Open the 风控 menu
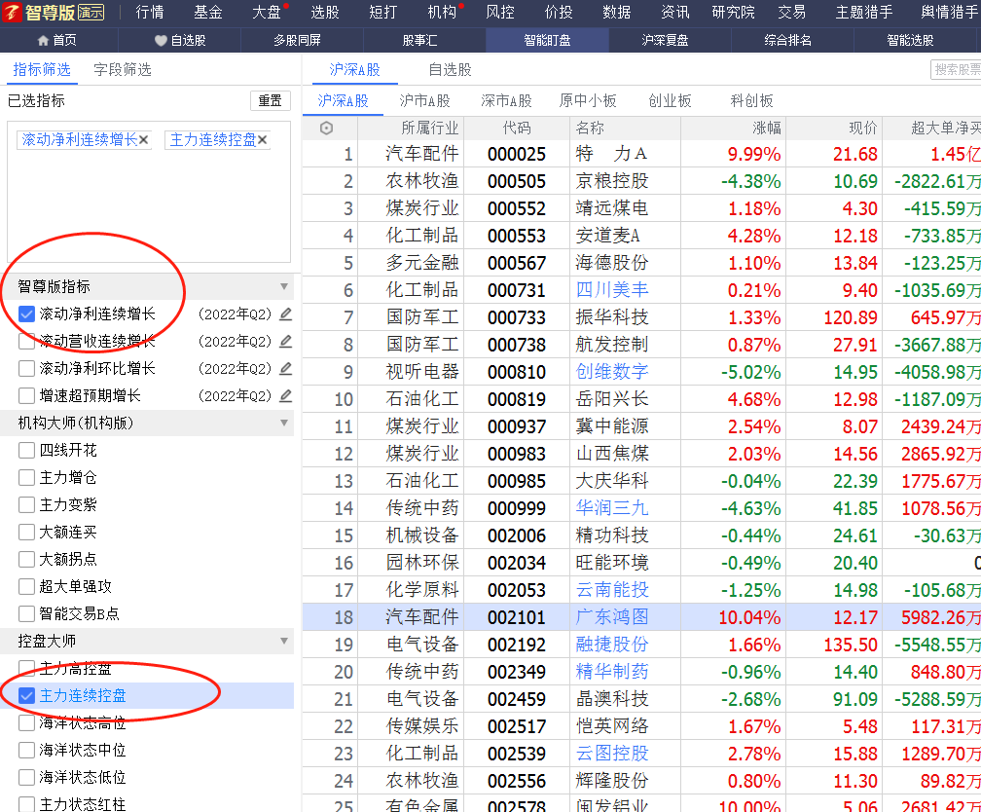The image size is (981, 812). pyautogui.click(x=500, y=12)
